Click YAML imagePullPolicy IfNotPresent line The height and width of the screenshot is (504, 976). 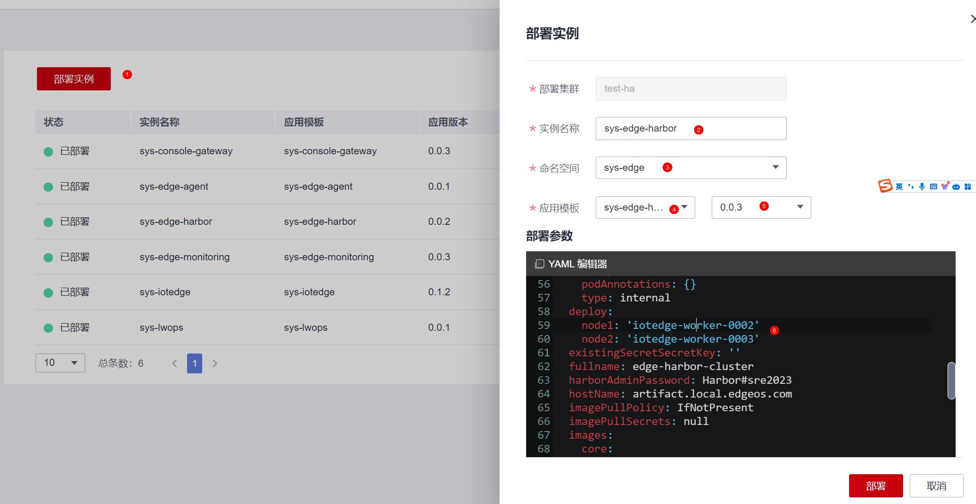[661, 407]
